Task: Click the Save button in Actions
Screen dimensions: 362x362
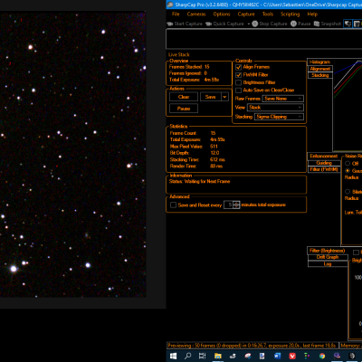Action: (x=211, y=97)
